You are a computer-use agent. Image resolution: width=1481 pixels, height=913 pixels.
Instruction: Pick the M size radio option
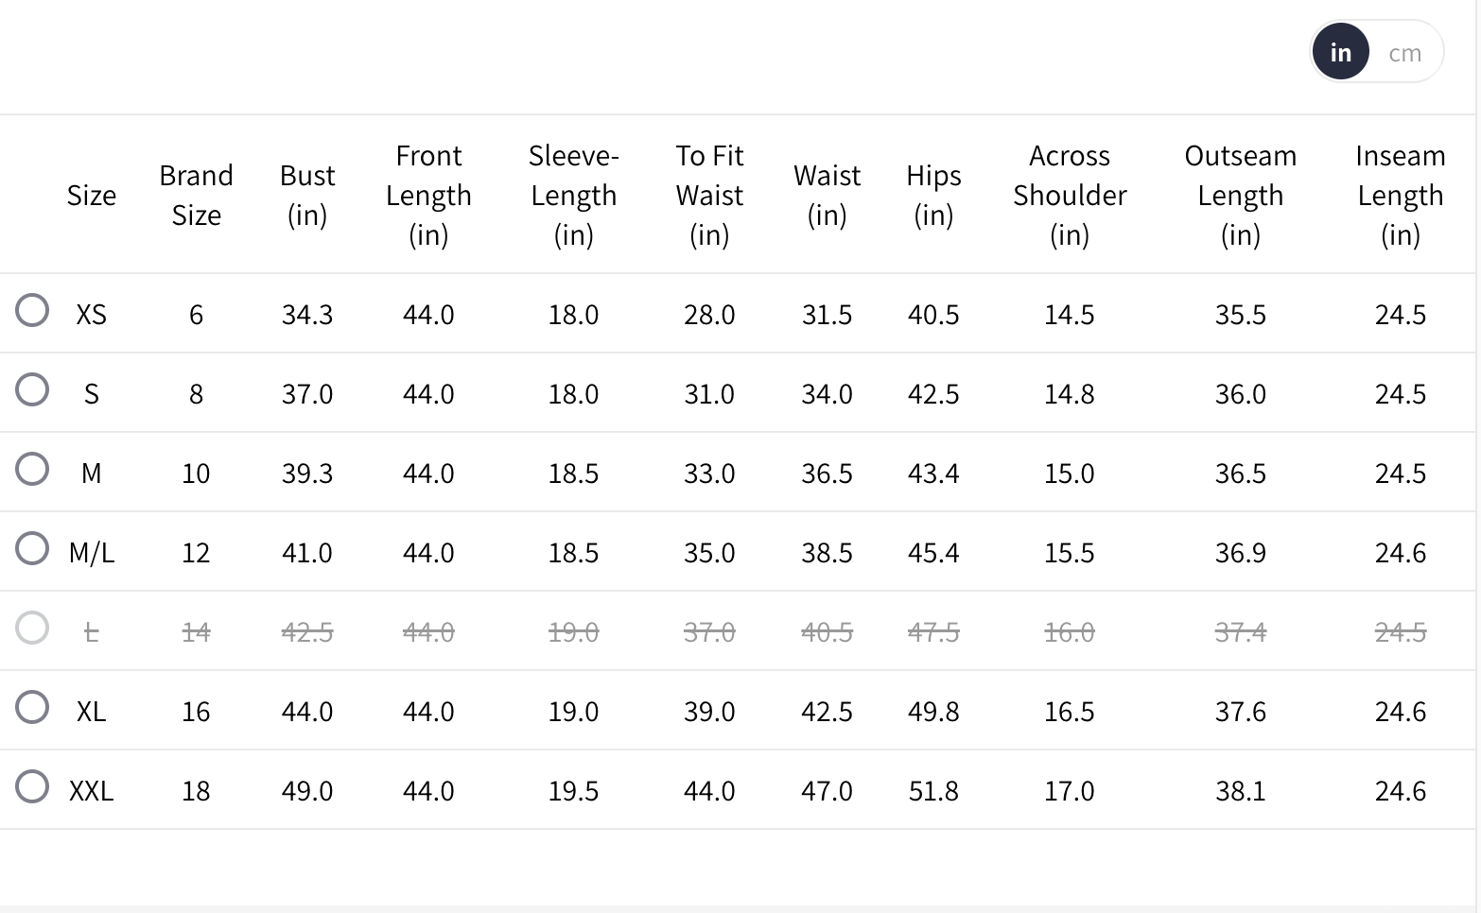coord(32,469)
